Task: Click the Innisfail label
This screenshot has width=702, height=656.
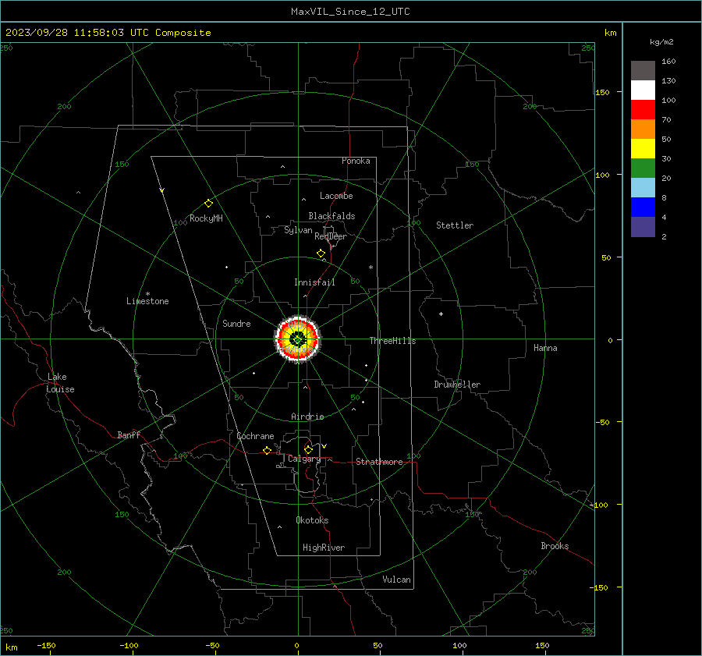Action: pyautogui.click(x=314, y=282)
